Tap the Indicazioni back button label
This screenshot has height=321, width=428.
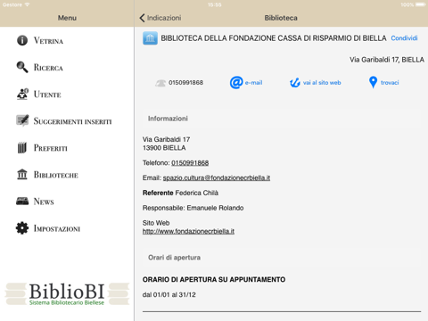[164, 18]
